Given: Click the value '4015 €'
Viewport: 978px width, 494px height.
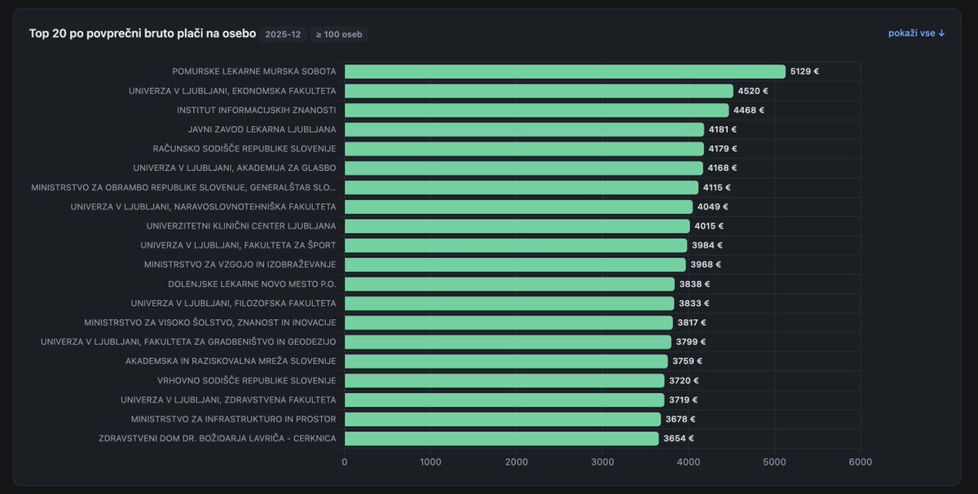Looking at the screenshot, I should coord(709,226).
